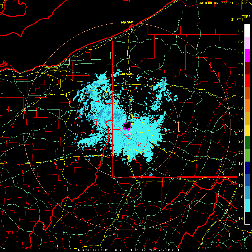Click the 'TOPS' legend heading
Viewport: 252px width, 252px height.
point(246,17)
